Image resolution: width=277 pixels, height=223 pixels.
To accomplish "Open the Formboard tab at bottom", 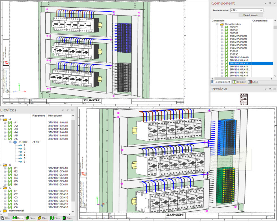I will click(x=55, y=218).
